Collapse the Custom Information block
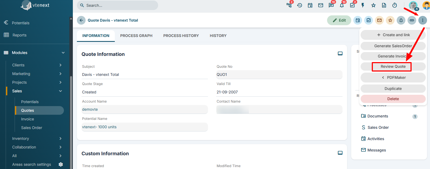This screenshot has height=169, width=430. pyautogui.click(x=340, y=153)
